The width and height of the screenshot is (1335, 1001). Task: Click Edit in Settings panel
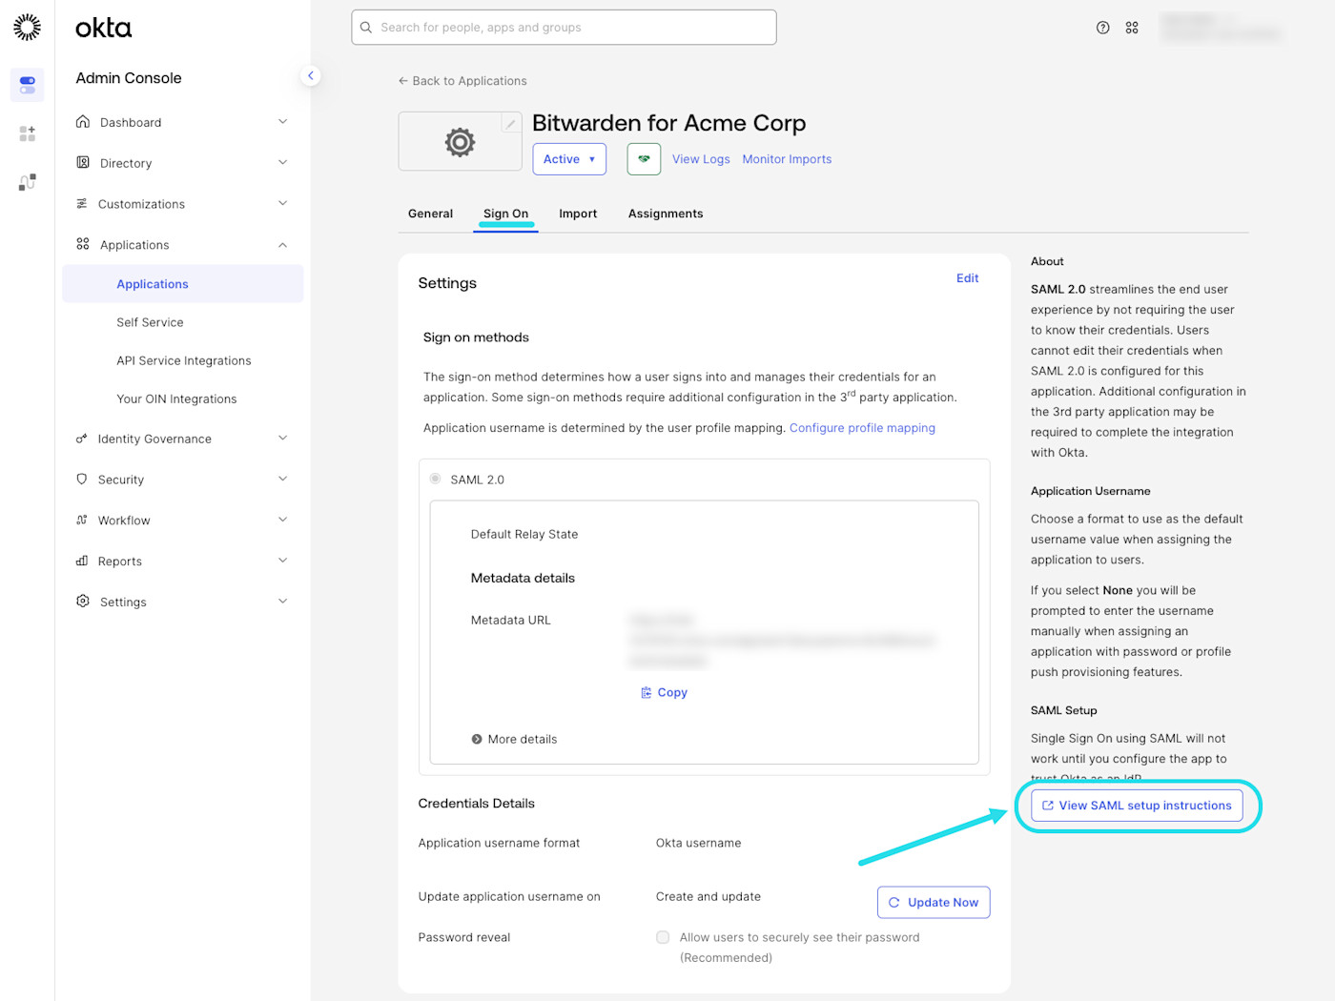(967, 278)
